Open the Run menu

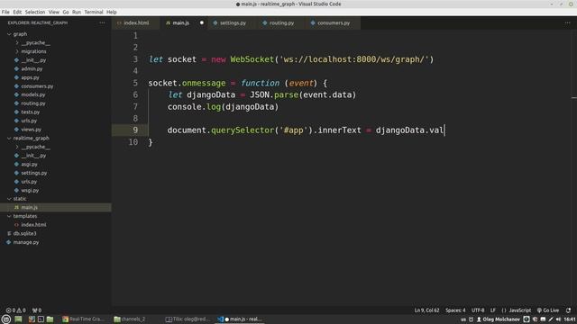77,12
